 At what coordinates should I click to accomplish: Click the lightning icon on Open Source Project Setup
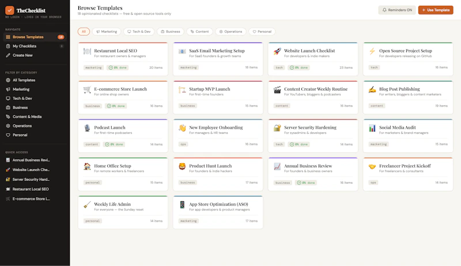point(372,51)
